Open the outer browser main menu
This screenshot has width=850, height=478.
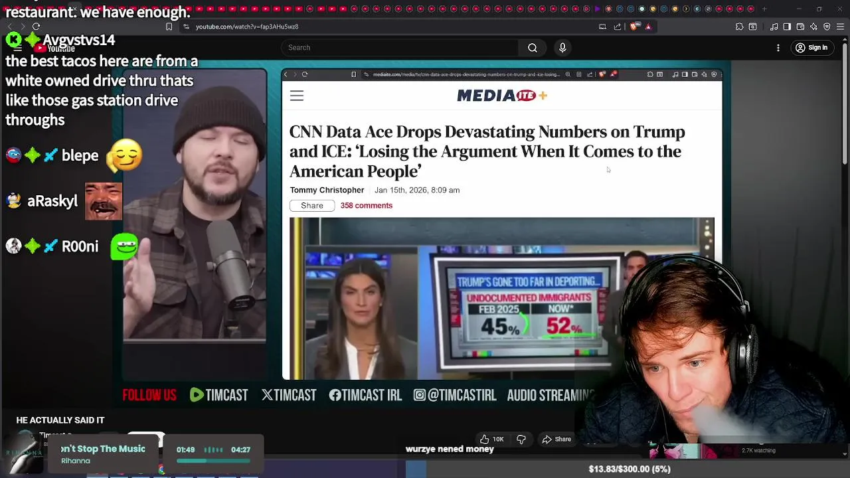point(840,27)
